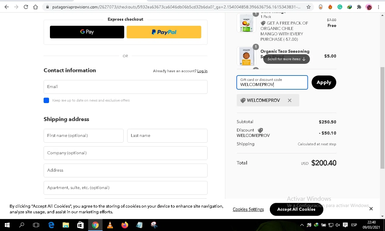Accept All Cookies

pyautogui.click(x=297, y=209)
